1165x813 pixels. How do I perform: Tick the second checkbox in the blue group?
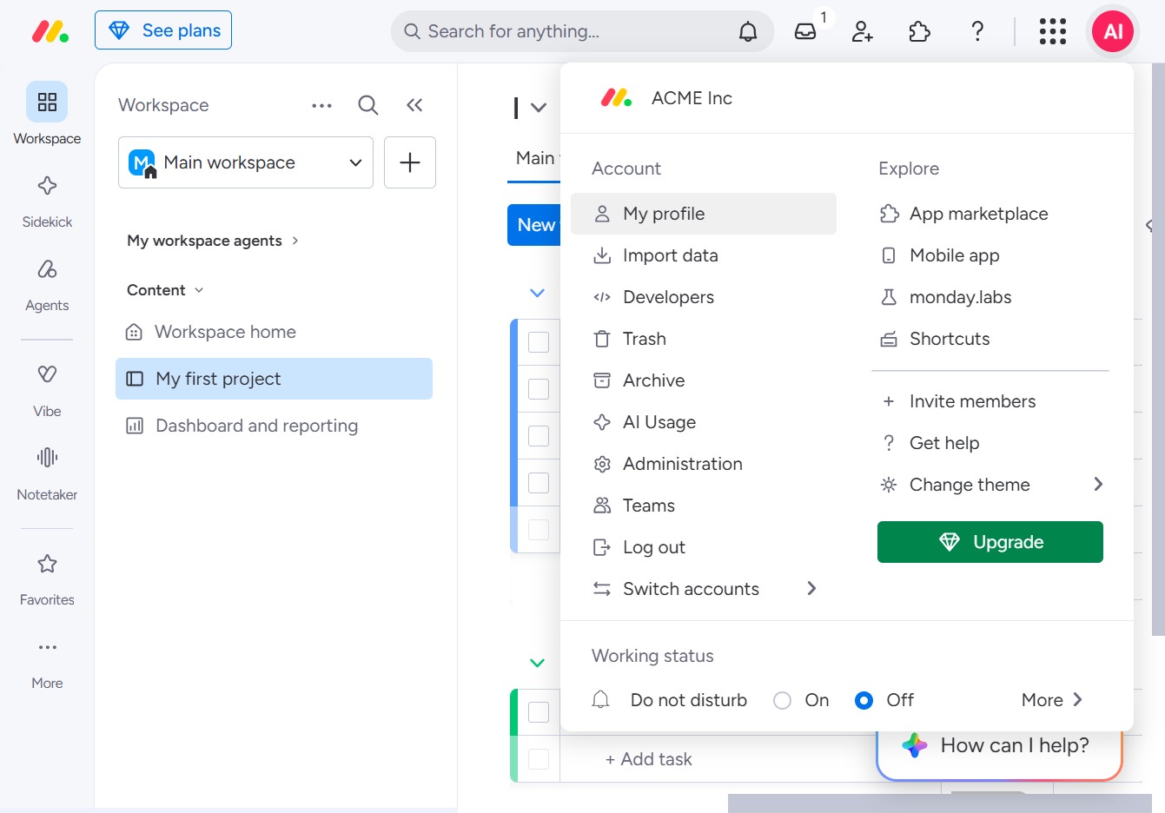tap(539, 389)
